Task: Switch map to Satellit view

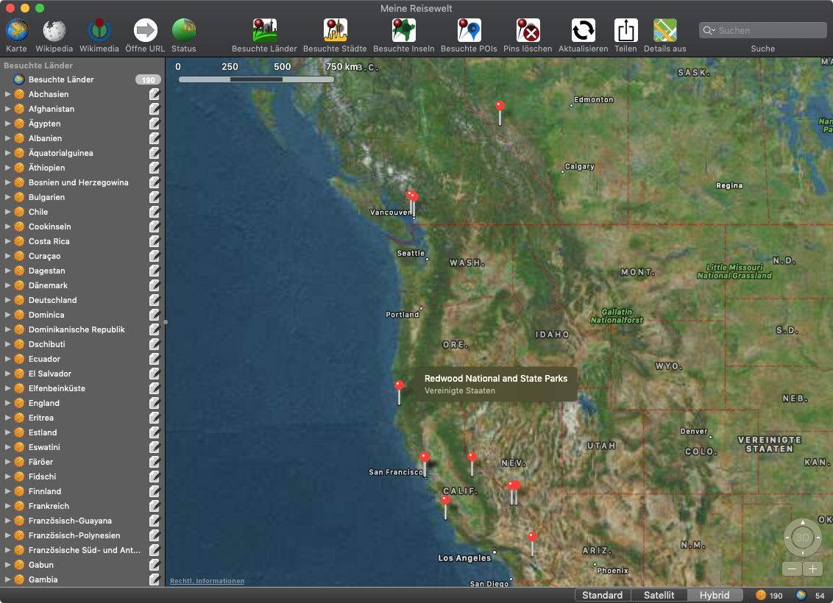Action: pyautogui.click(x=659, y=595)
